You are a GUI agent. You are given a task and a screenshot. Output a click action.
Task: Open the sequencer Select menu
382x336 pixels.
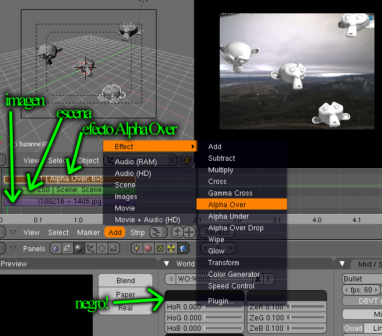pos(58,232)
